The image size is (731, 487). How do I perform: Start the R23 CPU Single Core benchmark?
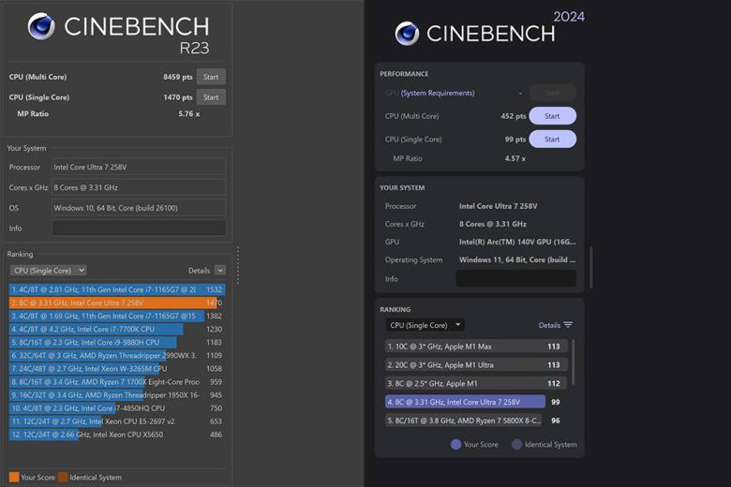click(211, 97)
